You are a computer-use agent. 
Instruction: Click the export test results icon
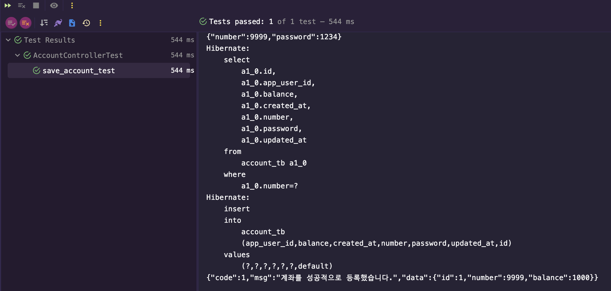click(72, 23)
